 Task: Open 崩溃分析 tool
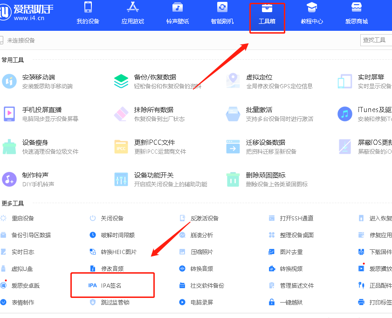click(x=196, y=235)
